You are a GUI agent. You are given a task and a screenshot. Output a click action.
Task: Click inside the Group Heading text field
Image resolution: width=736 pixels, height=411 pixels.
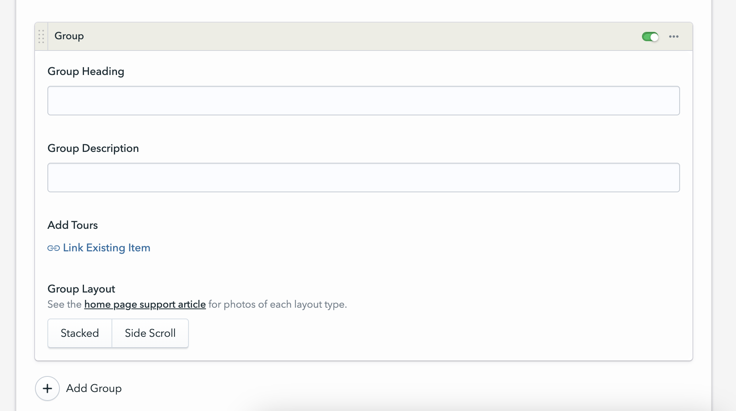pos(363,100)
